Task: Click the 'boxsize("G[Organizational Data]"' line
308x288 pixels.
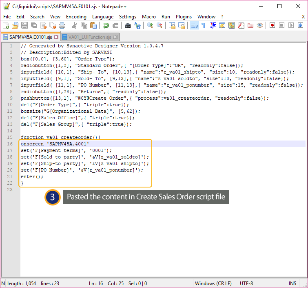Action: [x=80, y=111]
